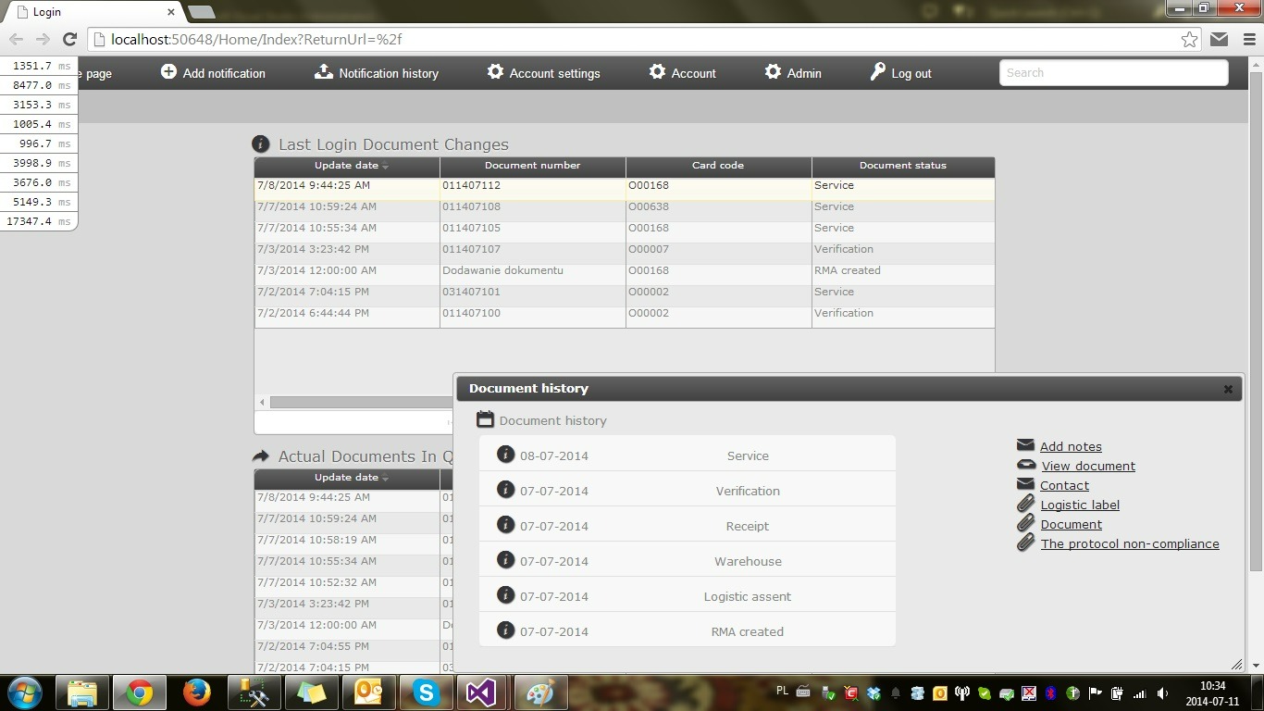Click into the Search input field
1264x711 pixels.
(x=1113, y=73)
